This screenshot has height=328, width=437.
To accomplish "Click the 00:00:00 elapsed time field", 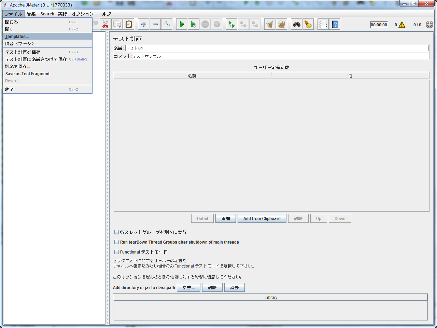I will click(x=379, y=25).
